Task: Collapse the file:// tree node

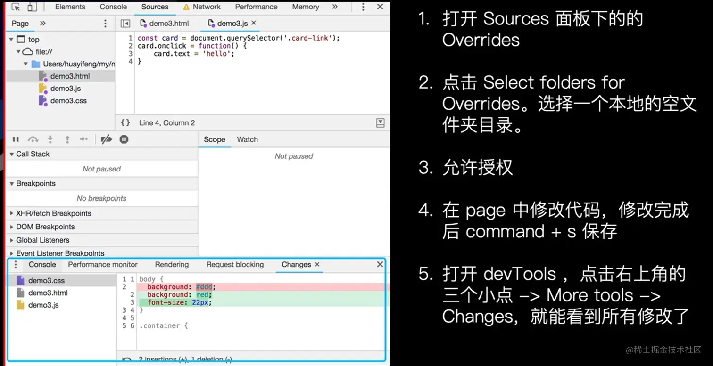Action: point(18,52)
